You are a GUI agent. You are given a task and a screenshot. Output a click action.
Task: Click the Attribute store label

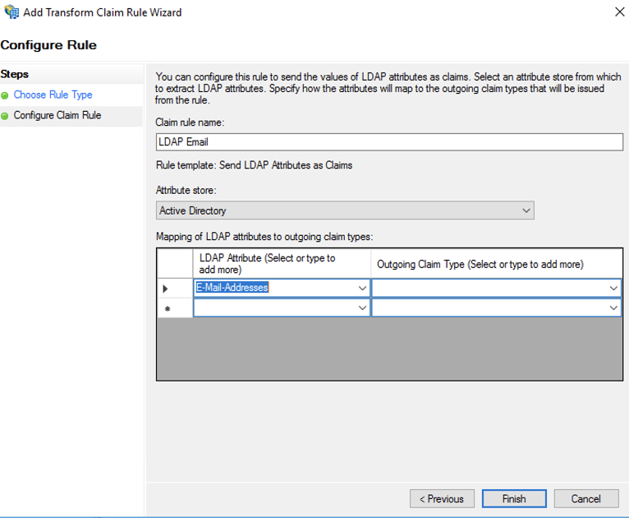[x=186, y=190]
